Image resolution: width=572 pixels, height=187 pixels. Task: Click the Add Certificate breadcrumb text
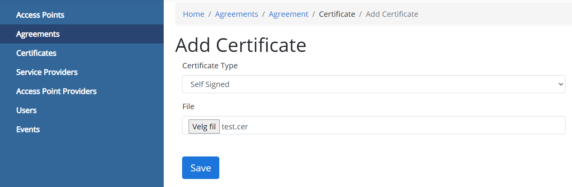coord(392,14)
